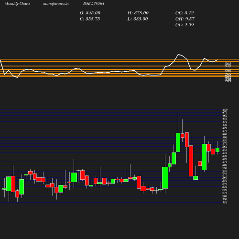Click the 441 price axis label
The image size is (239, 239).
click(x=225, y=122)
